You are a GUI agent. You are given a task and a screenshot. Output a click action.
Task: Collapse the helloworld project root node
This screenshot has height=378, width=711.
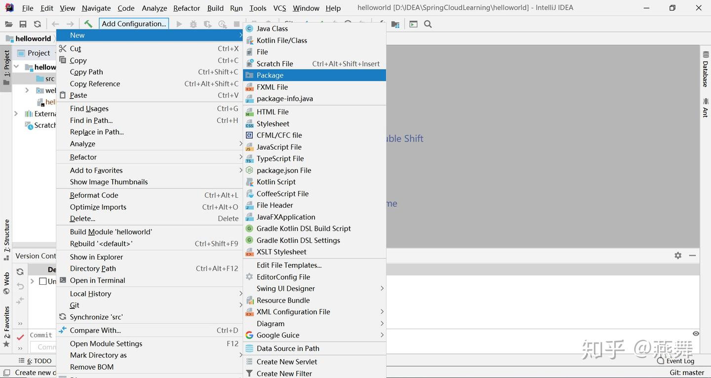point(16,67)
